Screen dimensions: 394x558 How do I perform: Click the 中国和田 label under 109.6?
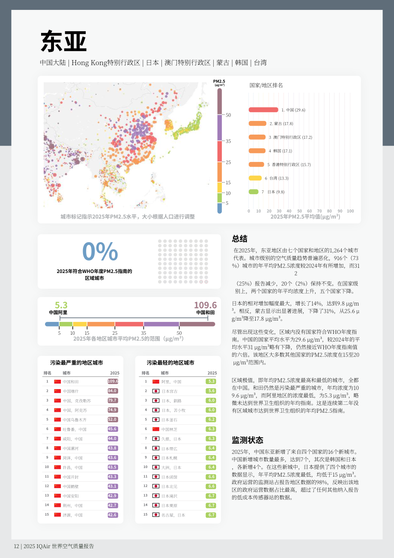[x=206, y=312]
